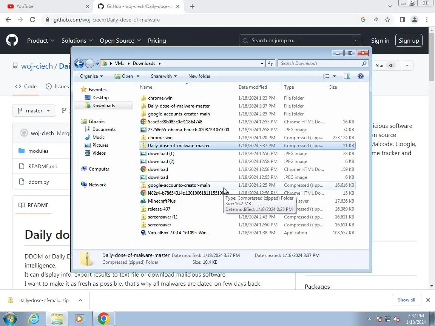Open the modules folder in repository
Image resolution: width=435 pixels, height=326 pixels.
(38, 151)
